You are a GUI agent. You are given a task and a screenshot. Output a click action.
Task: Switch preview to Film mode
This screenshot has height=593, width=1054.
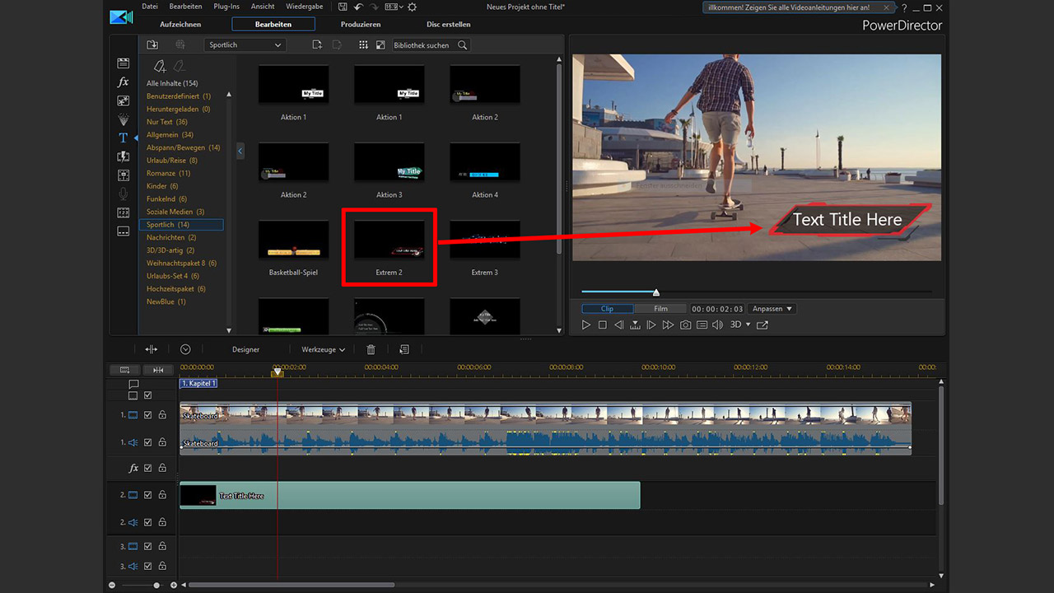pyautogui.click(x=660, y=309)
